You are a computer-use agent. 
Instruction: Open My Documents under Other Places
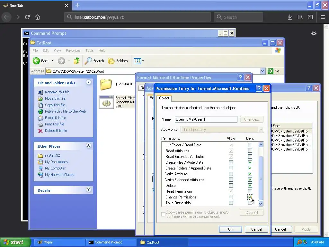(x=56, y=162)
